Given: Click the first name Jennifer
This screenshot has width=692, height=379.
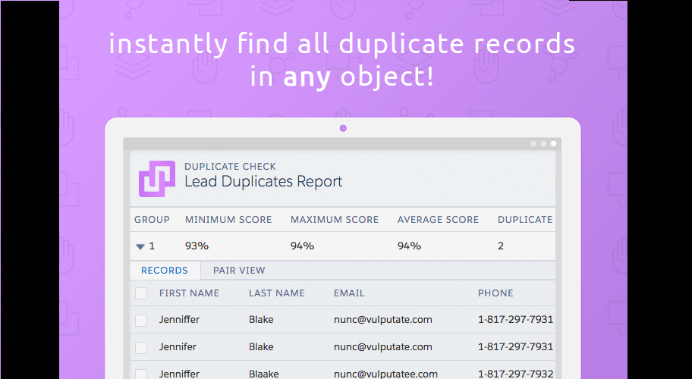Looking at the screenshot, I should [x=178, y=347].
